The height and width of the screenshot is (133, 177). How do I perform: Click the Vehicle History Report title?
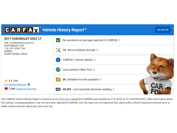click(64, 30)
